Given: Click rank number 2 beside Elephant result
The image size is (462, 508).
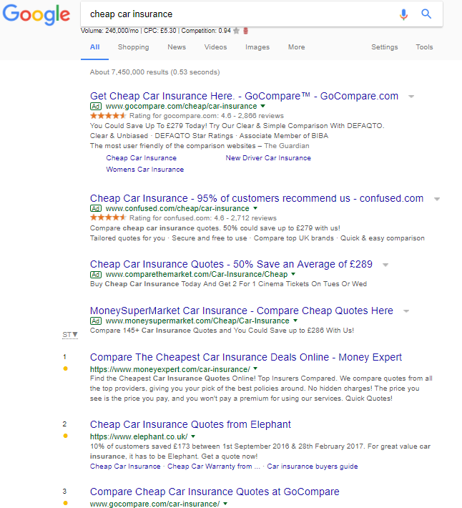Looking at the screenshot, I should click(x=65, y=424).
